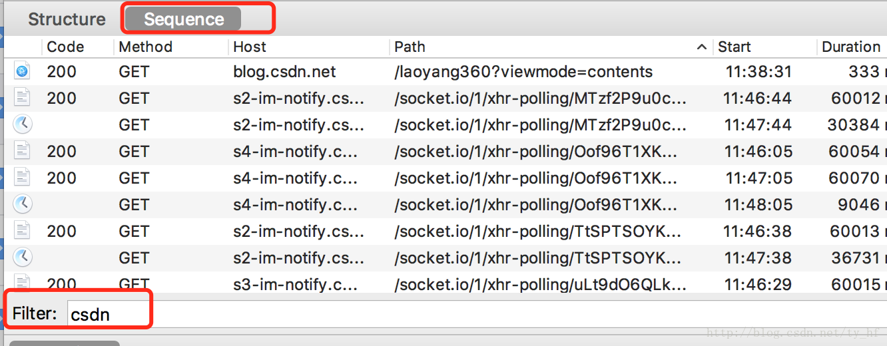Click the 60054 duration cell of the s4-im-notify request
The width and height of the screenshot is (887, 346).
pyautogui.click(x=854, y=151)
